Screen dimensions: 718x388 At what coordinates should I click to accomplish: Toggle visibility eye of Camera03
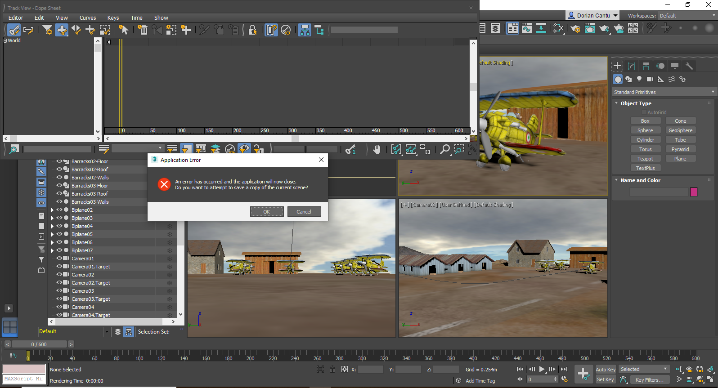tap(59, 291)
